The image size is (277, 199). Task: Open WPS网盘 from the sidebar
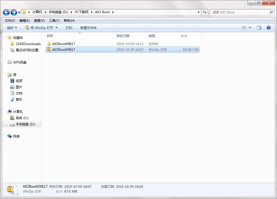pos(19,62)
